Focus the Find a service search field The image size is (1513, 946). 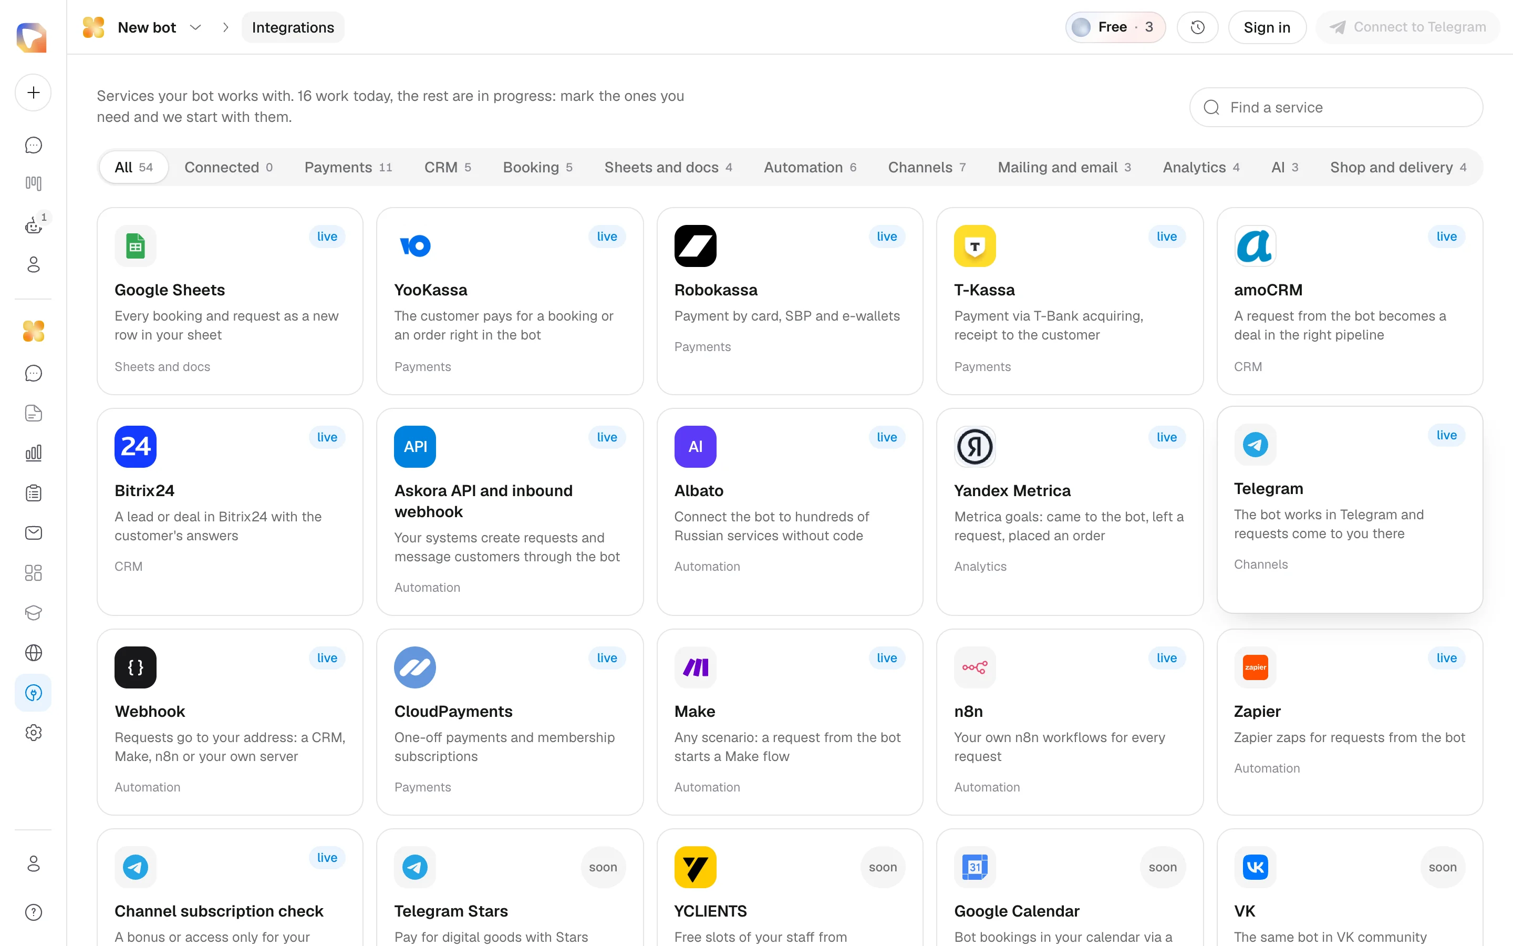(x=1336, y=108)
